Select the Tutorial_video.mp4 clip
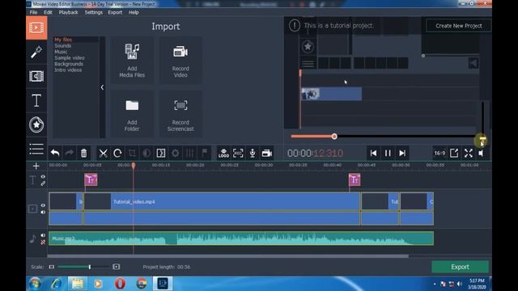The image size is (518, 291). [221, 209]
